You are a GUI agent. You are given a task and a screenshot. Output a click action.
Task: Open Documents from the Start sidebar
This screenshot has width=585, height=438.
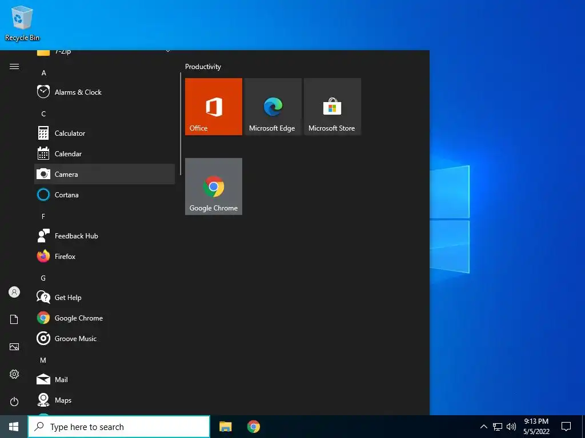(14, 319)
